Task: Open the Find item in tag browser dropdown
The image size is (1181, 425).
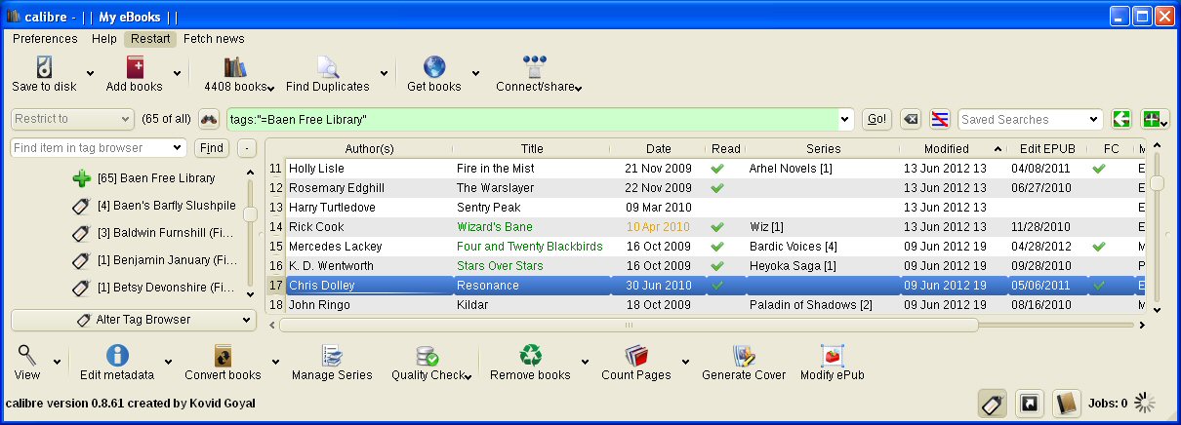Action: pyautogui.click(x=177, y=148)
